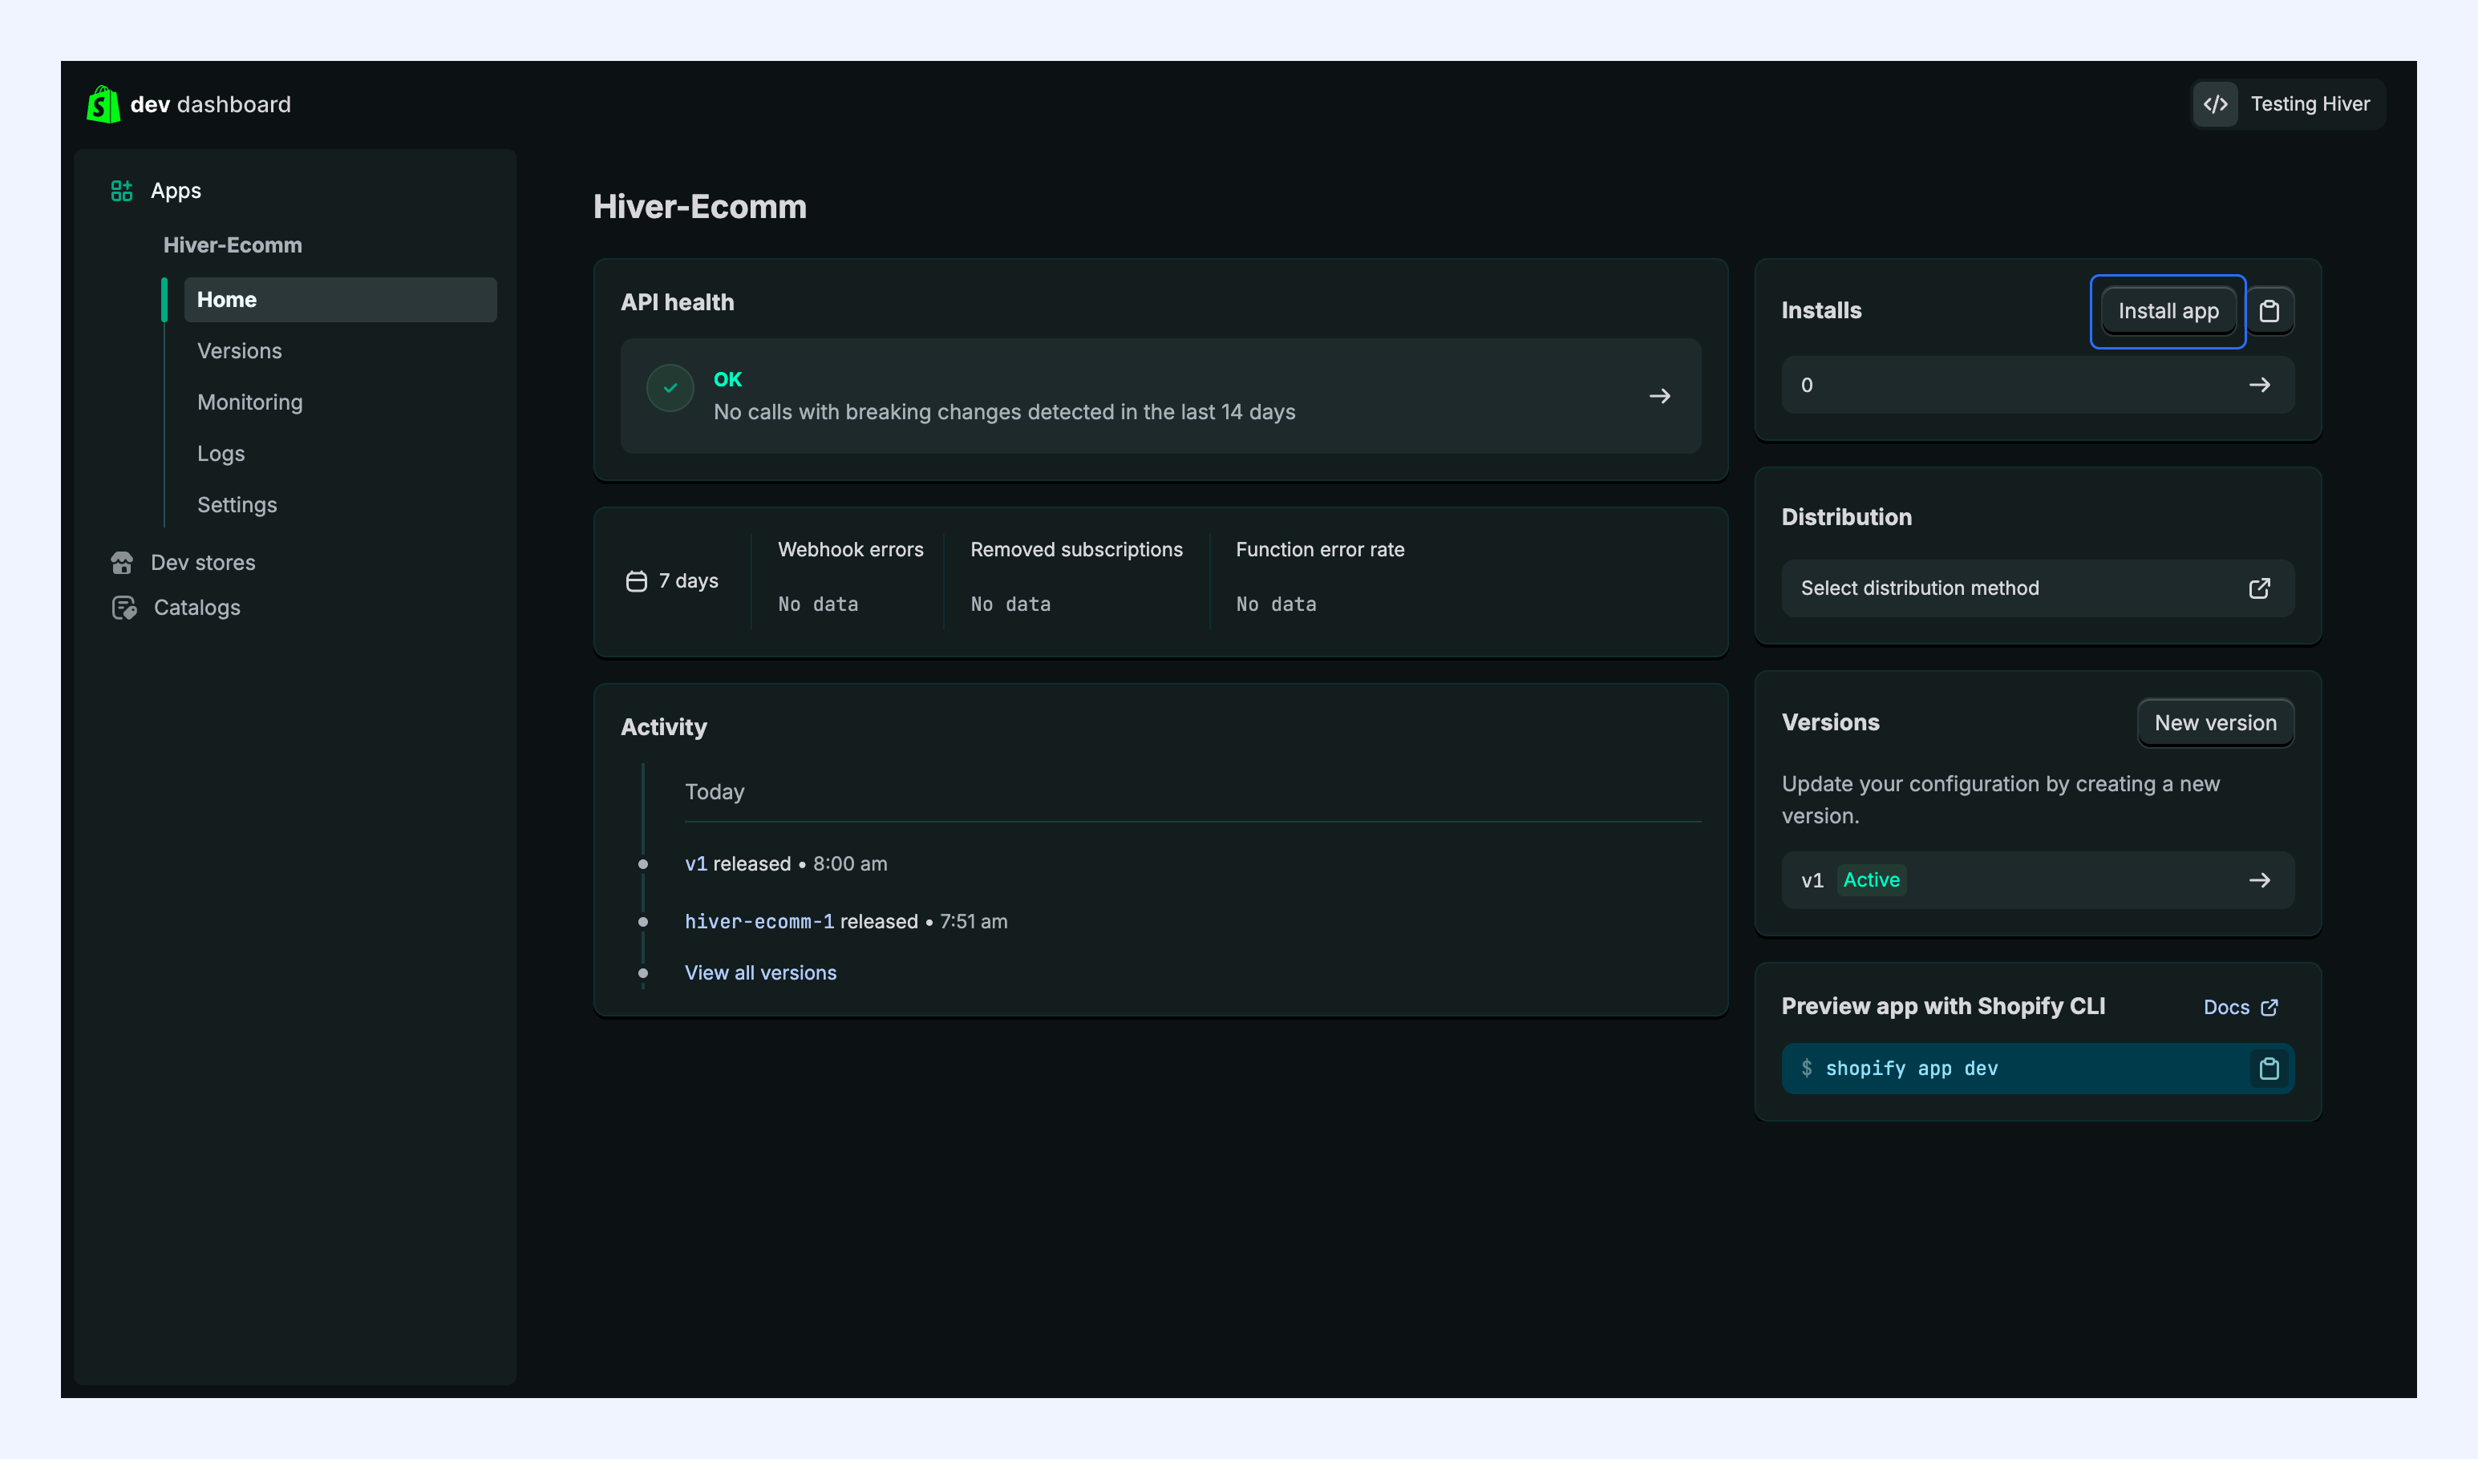Copy the shopify app dev command
Image resolution: width=2478 pixels, height=1459 pixels.
pos(2269,1069)
